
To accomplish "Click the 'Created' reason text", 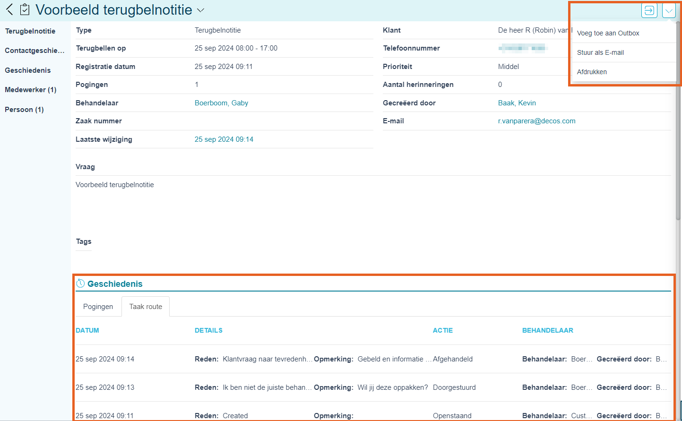I will click(235, 416).
